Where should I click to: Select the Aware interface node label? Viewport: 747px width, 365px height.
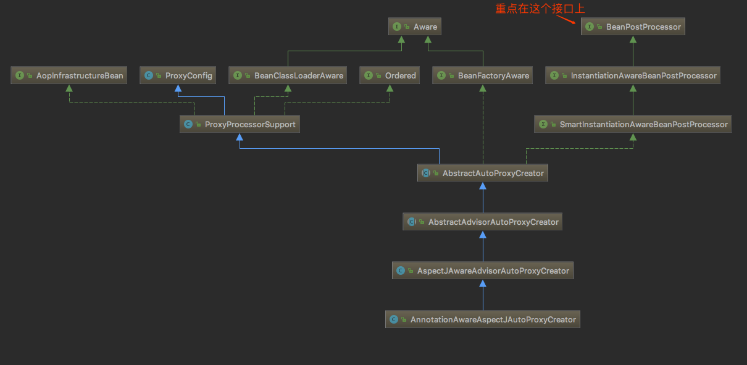click(x=425, y=27)
